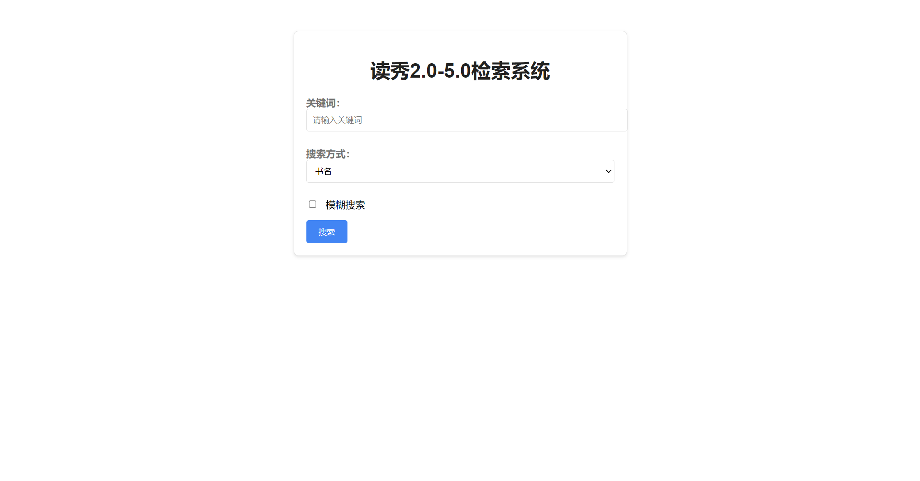The width and height of the screenshot is (920, 481).
Task: Select the 书名 text in the combo box
Action: point(323,171)
